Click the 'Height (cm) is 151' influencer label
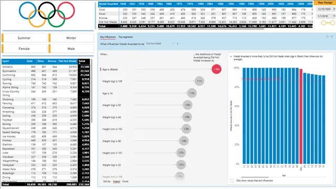The width and height of the screenshot is (336, 189). (x=112, y=153)
